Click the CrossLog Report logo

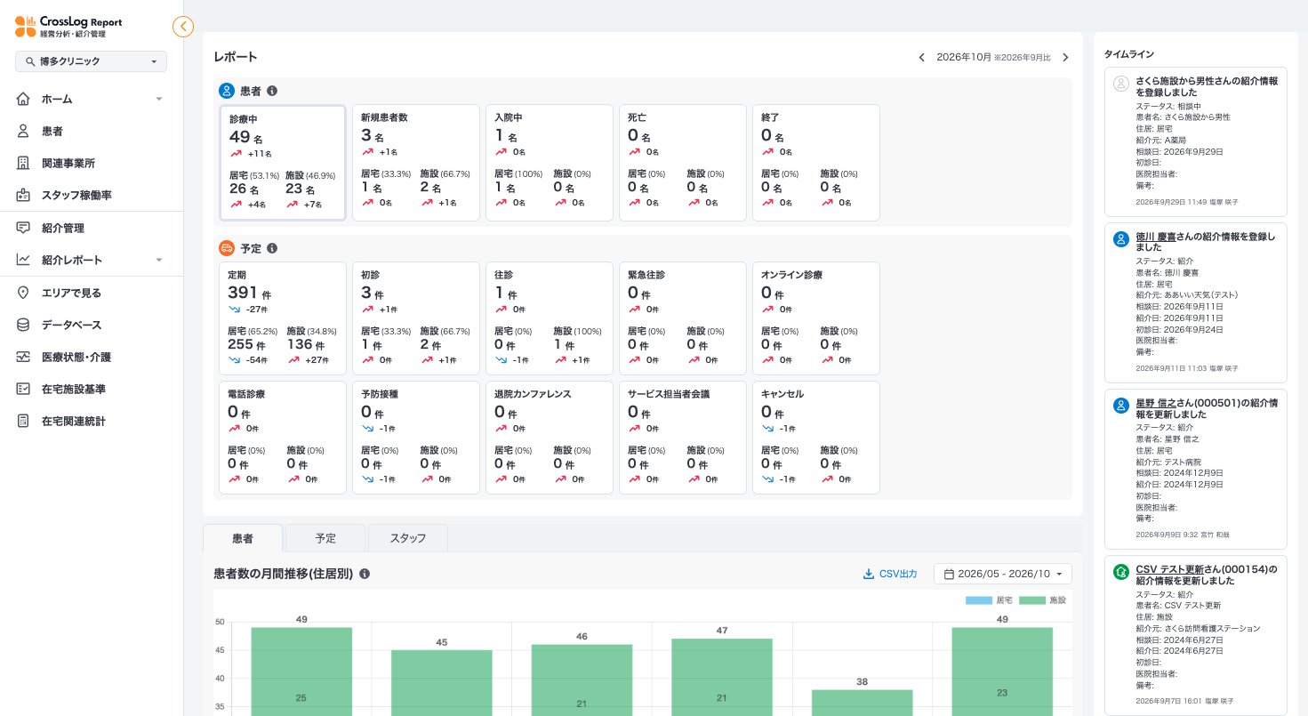pyautogui.click(x=68, y=27)
